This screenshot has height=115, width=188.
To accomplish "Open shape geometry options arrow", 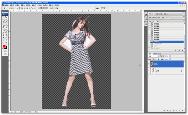I will [37, 8].
